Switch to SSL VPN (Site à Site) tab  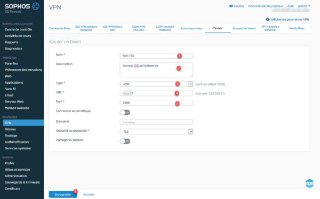tap(112, 28)
